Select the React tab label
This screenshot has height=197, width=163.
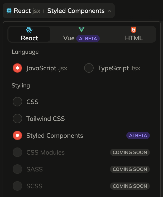[30, 38]
